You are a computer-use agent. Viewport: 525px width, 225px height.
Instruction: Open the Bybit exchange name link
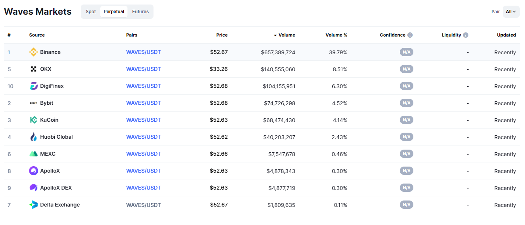point(47,103)
